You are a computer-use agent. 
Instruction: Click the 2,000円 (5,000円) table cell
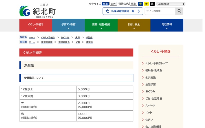click(105, 105)
